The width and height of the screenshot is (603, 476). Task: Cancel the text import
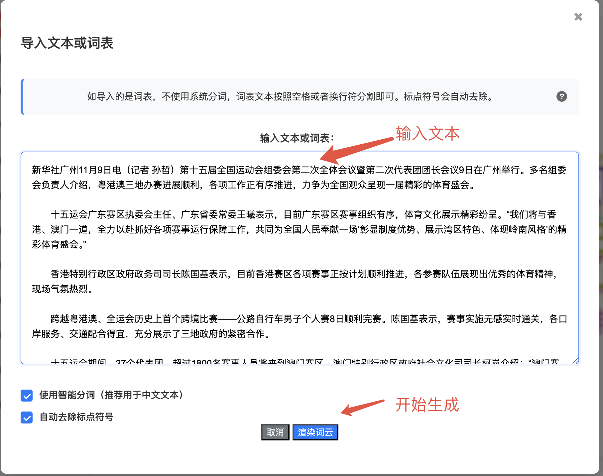pos(275,432)
